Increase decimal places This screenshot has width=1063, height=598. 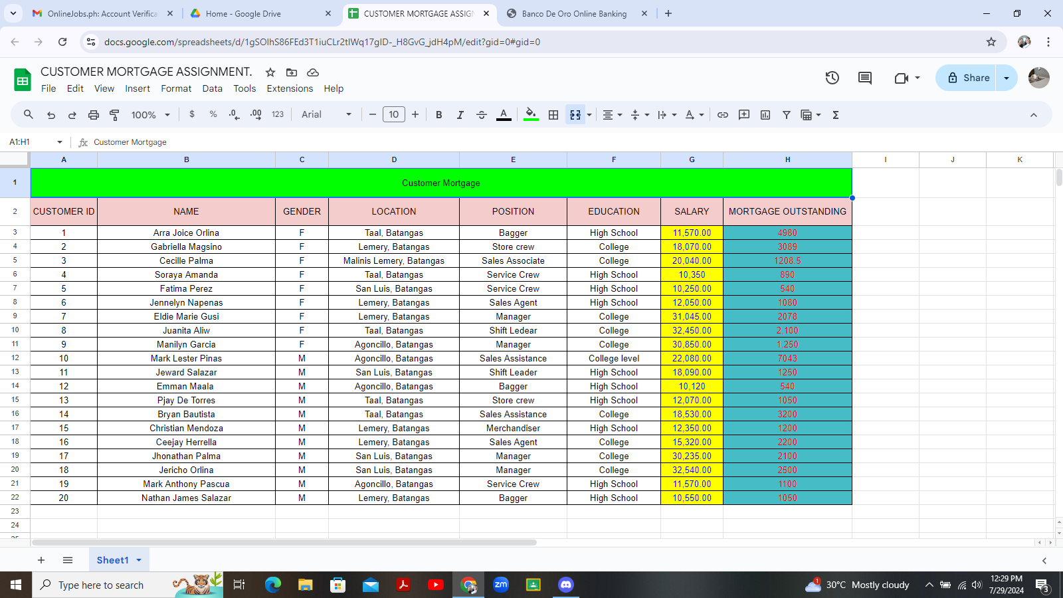pos(256,115)
